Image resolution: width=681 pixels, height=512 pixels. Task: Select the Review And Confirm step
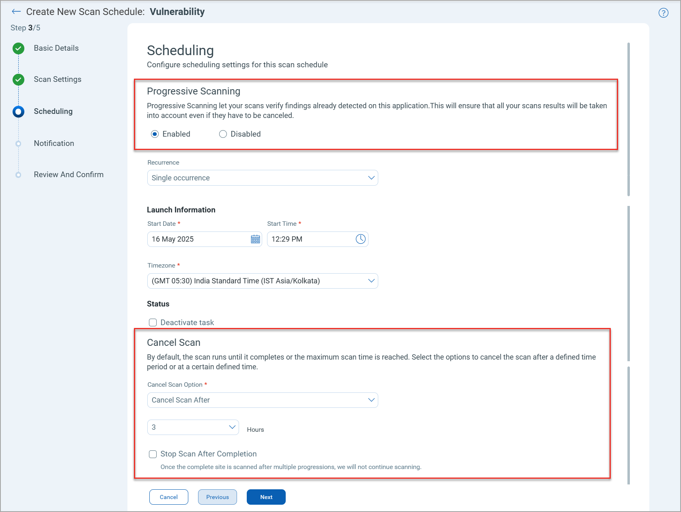tap(18, 174)
